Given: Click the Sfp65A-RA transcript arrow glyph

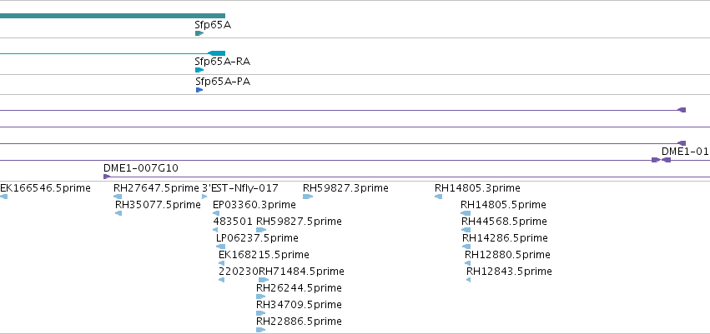Looking at the screenshot, I should click(199, 70).
